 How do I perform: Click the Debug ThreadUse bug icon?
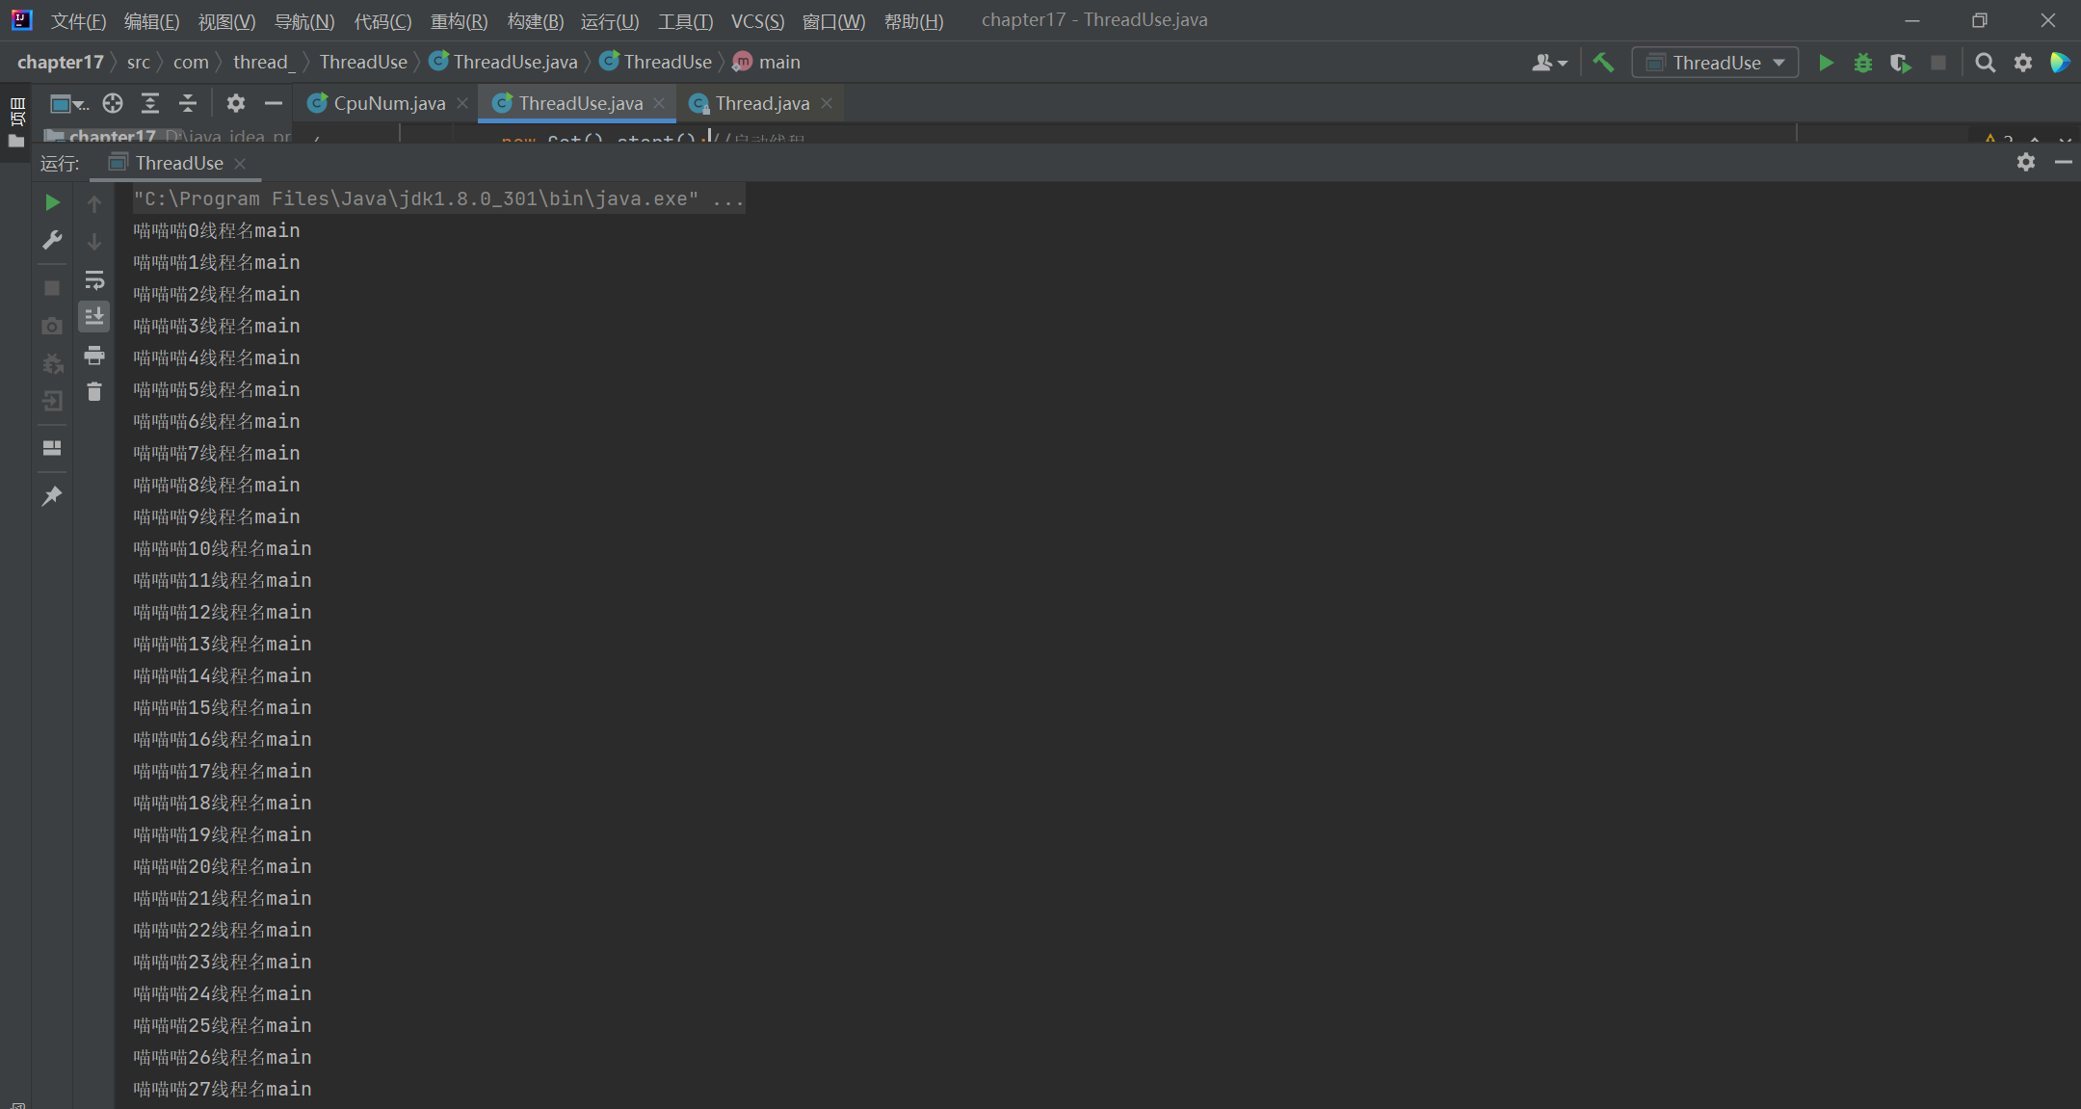[1863, 63]
